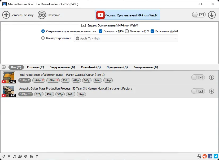
Task: Open the clock scheduler icon
Action: pyautogui.click(x=25, y=156)
